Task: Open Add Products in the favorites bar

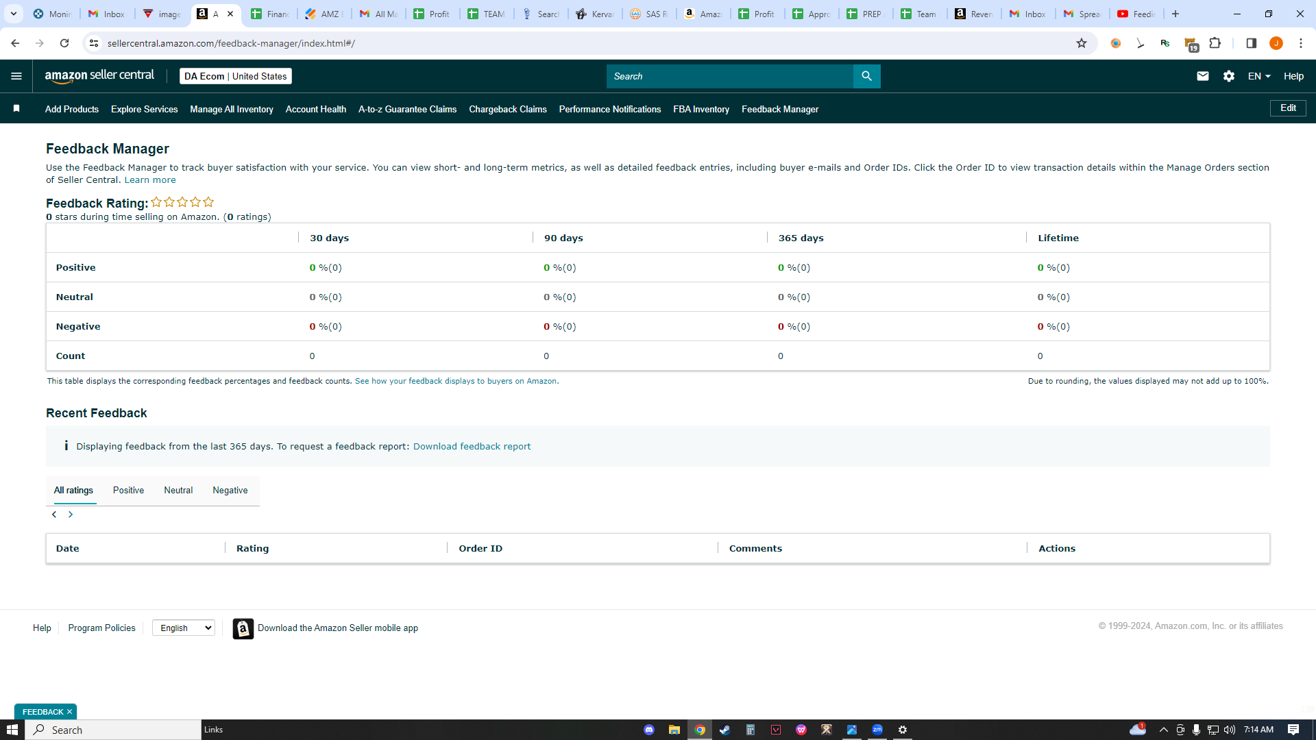Action: pyautogui.click(x=72, y=109)
